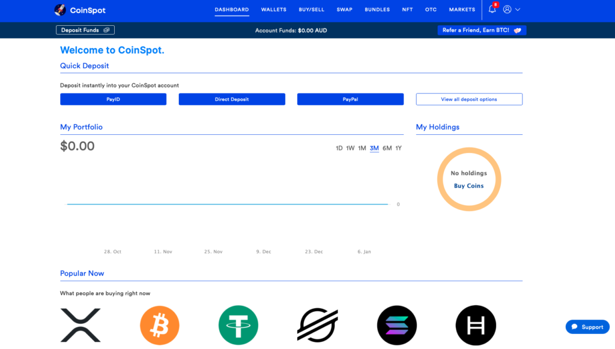Viewport: 615px width, 349px height.
Task: Open the Bundles page
Action: pyautogui.click(x=377, y=10)
